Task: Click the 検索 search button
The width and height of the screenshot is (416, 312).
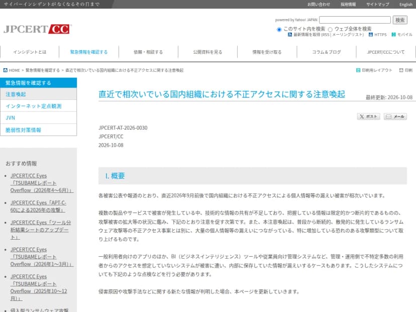Action: pyautogui.click(x=400, y=20)
